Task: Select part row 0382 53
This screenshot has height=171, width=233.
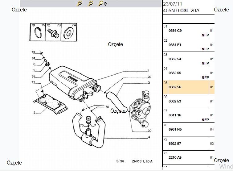Action: [188, 101]
